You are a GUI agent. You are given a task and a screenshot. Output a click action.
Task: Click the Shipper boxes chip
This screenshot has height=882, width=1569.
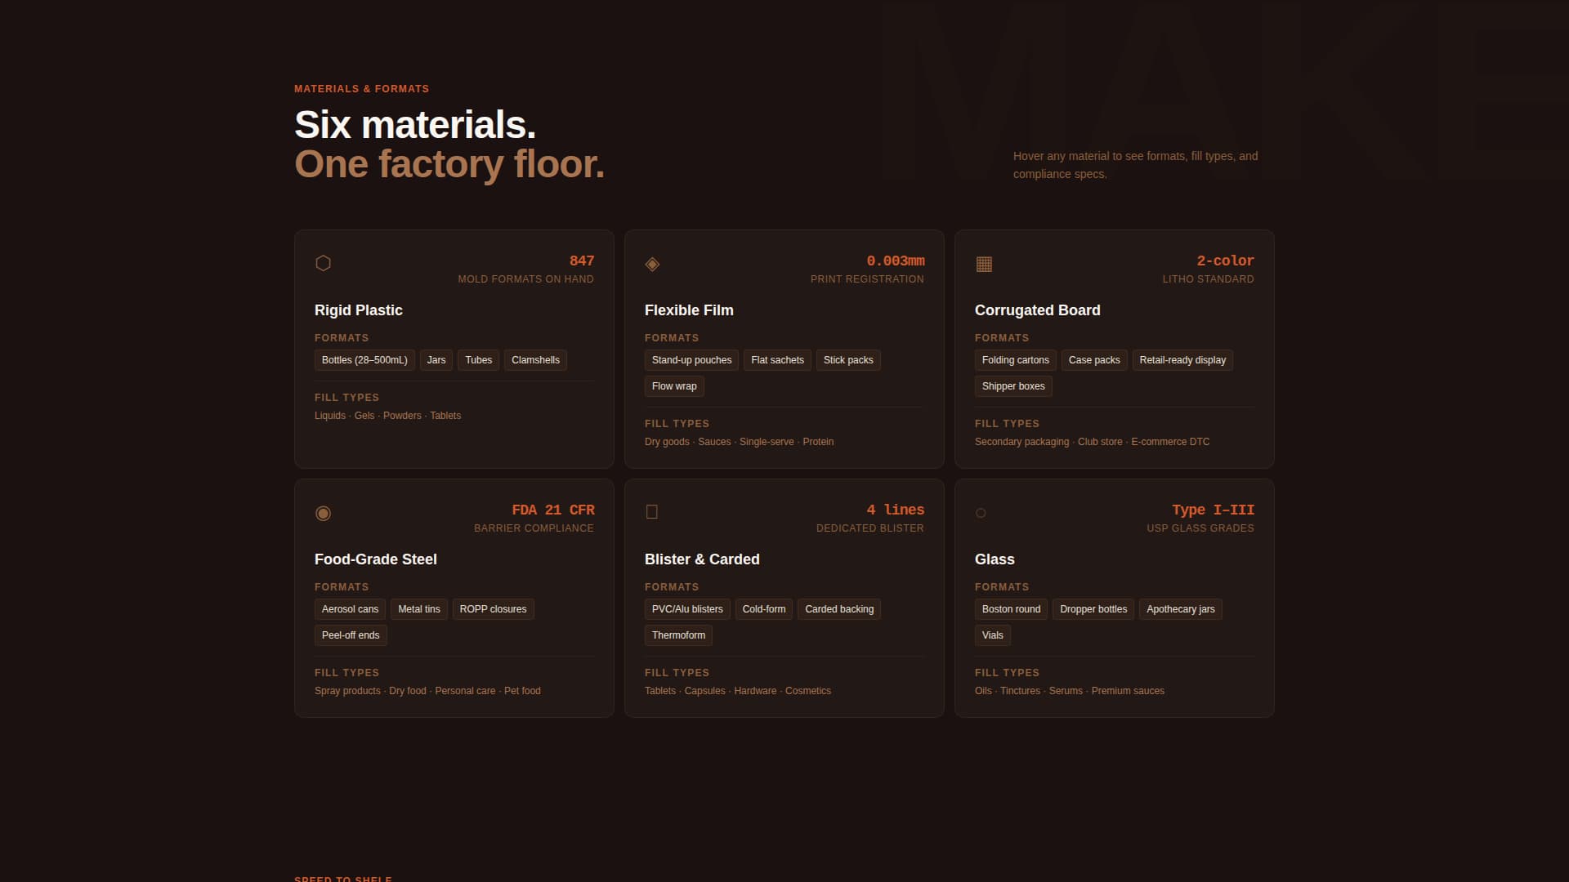click(1013, 385)
